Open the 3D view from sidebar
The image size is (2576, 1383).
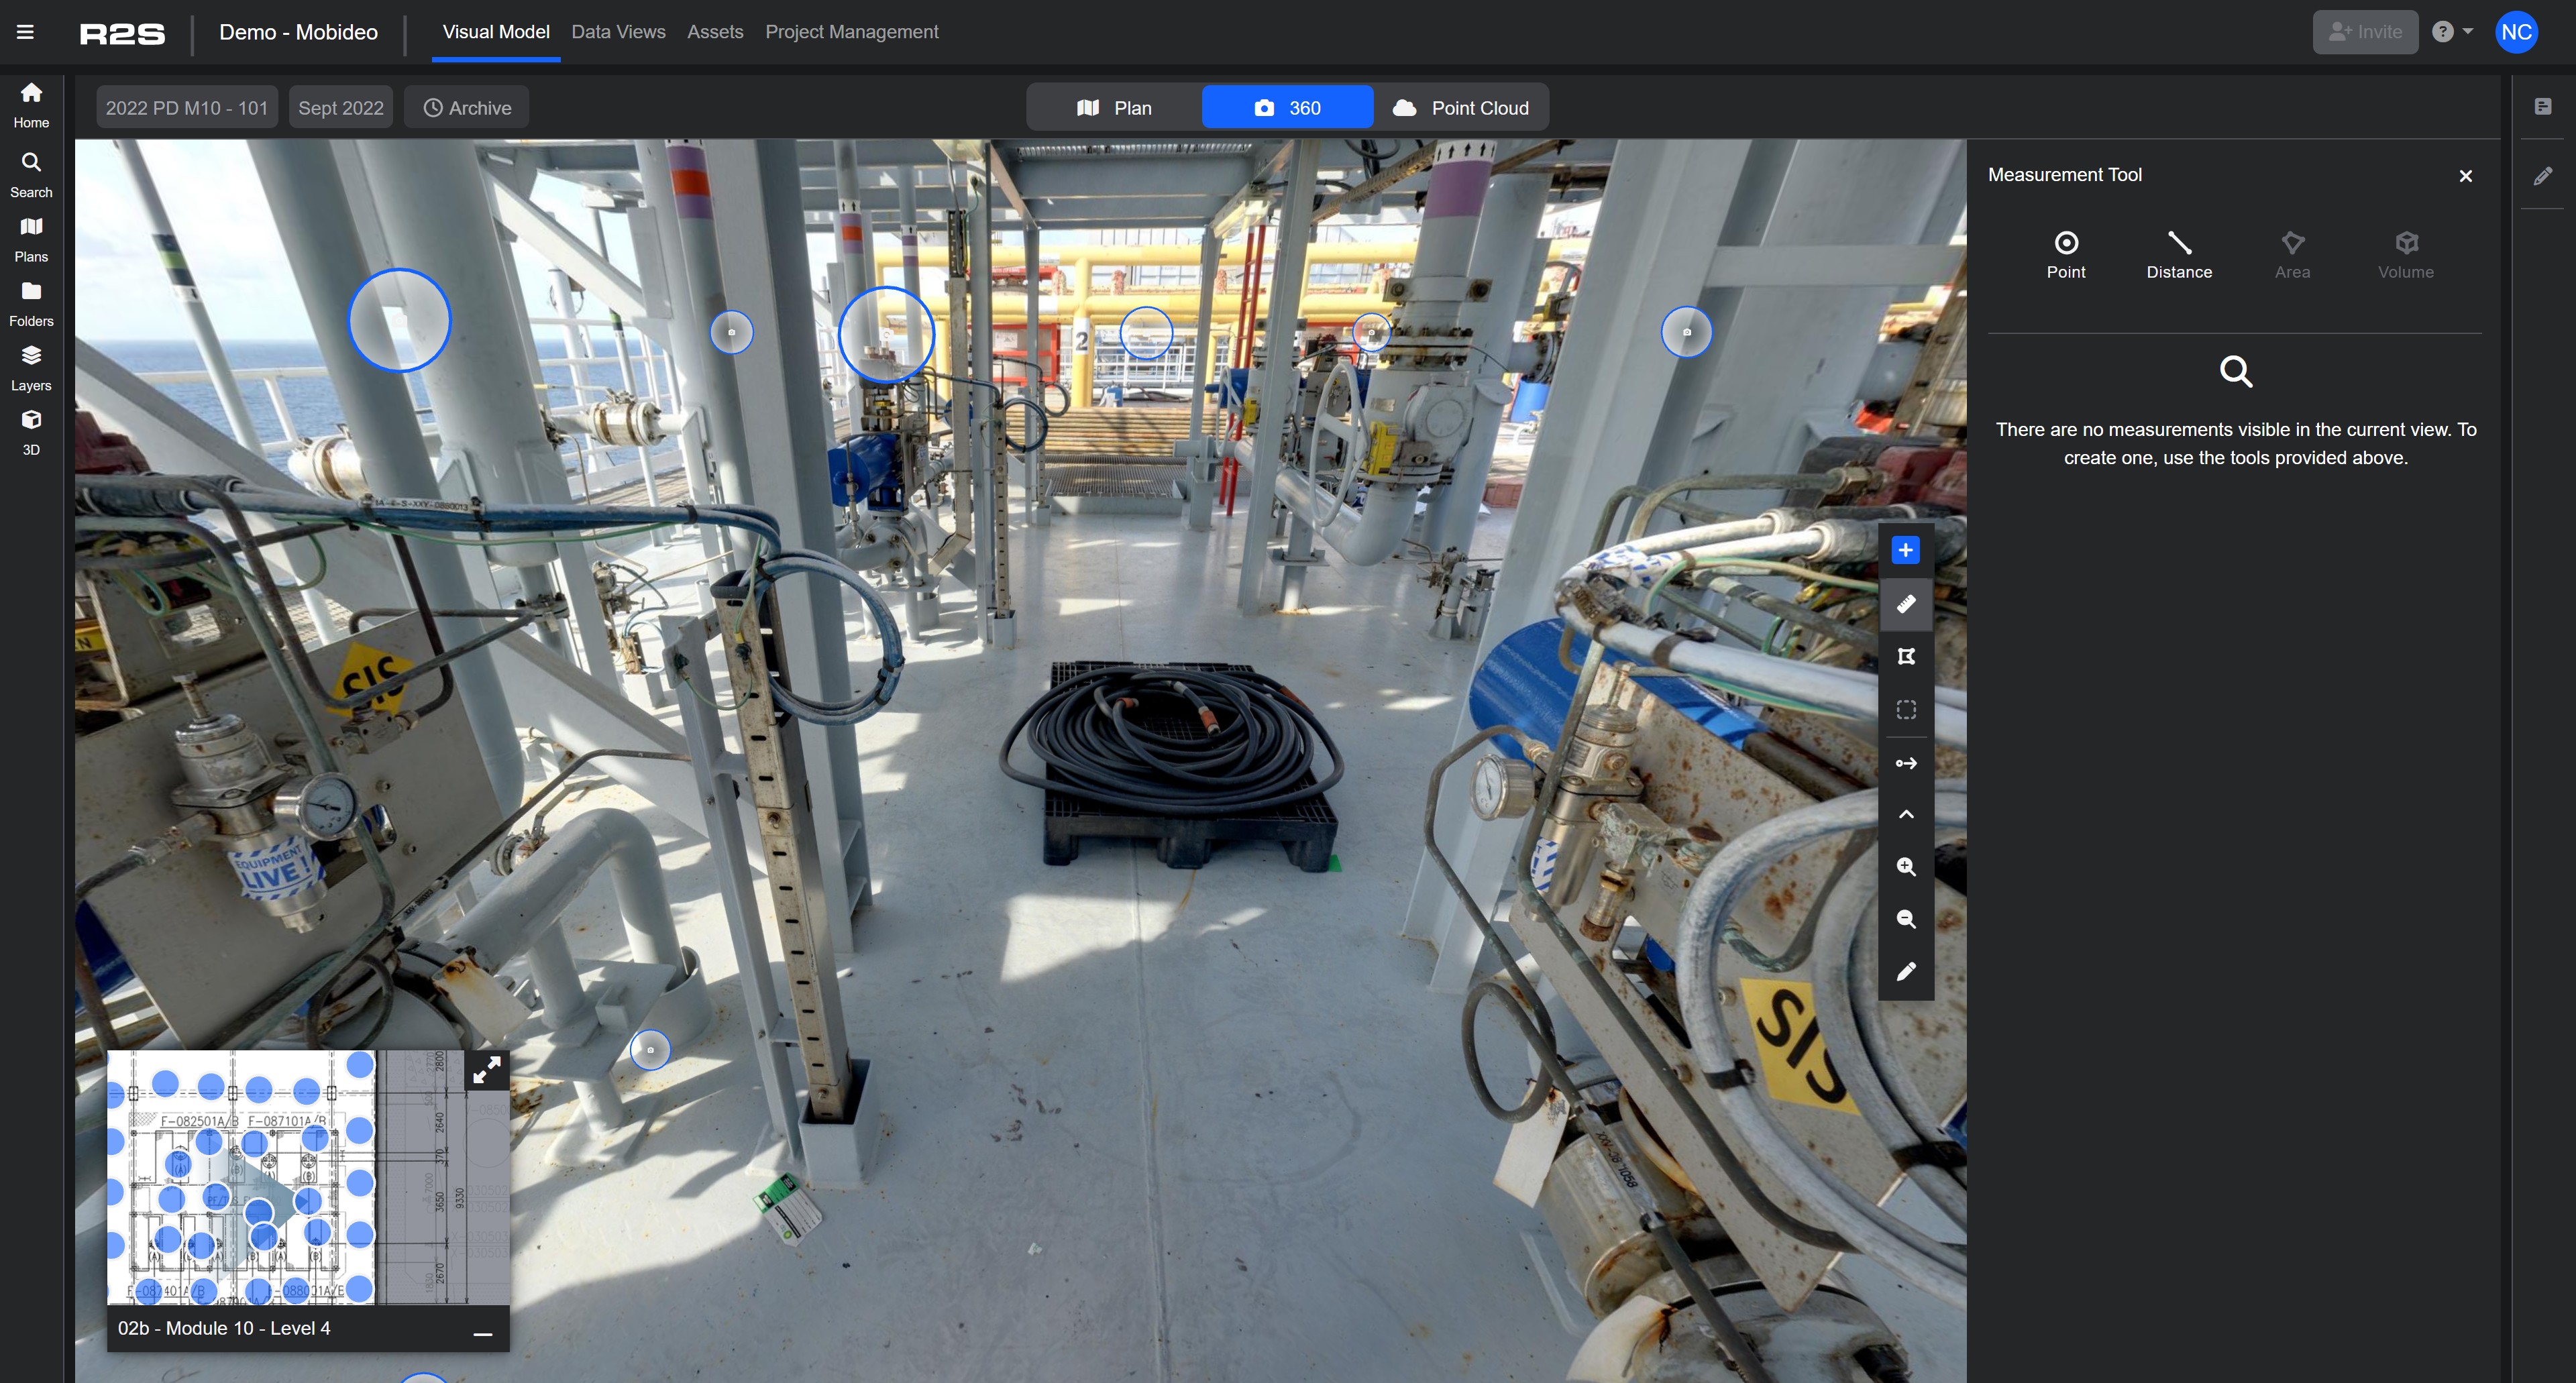[31, 432]
